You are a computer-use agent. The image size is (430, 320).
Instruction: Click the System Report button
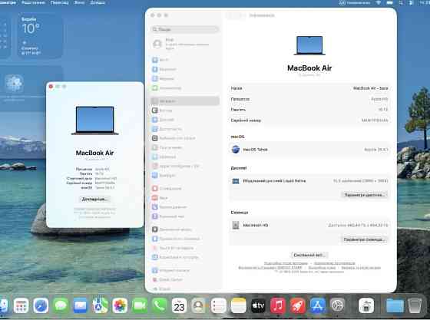(x=309, y=255)
